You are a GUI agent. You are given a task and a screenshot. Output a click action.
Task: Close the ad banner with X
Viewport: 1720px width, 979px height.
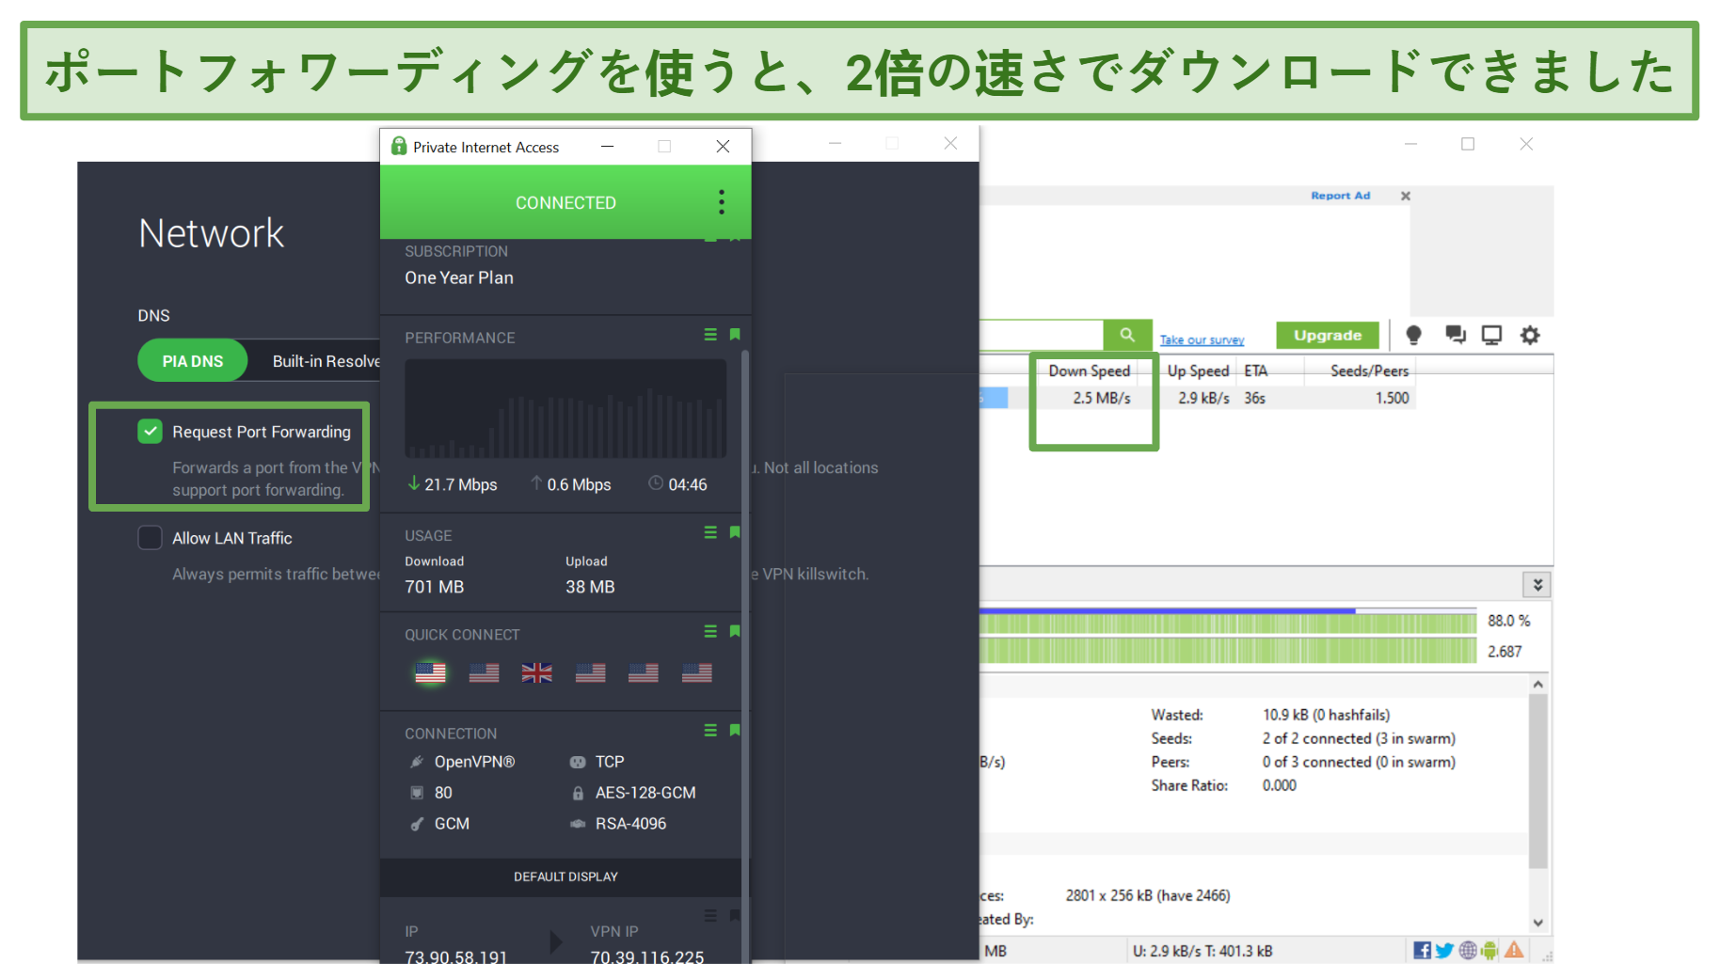click(x=1406, y=196)
